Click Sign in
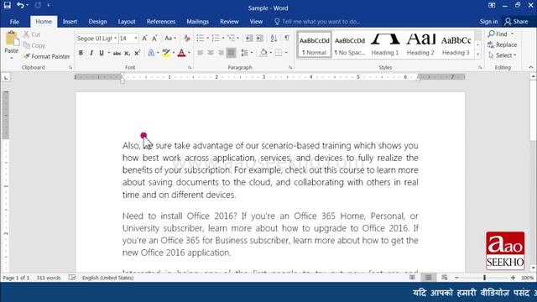 (x=488, y=22)
